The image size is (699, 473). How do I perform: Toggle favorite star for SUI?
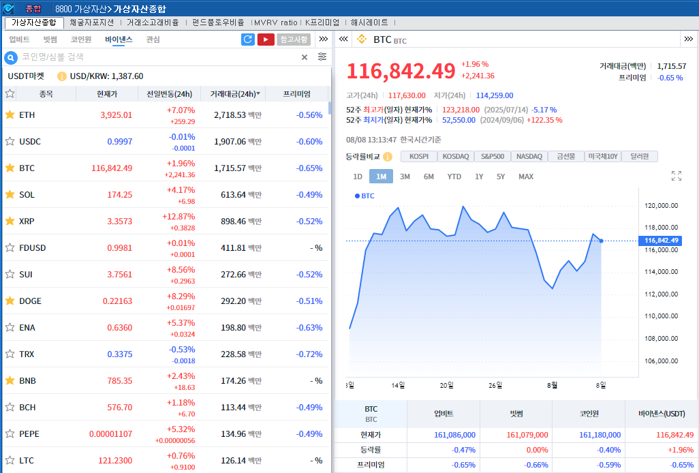click(x=10, y=275)
